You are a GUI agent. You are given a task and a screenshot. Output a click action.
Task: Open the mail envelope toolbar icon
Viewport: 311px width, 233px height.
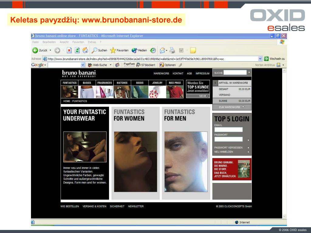pyautogui.click(x=162, y=50)
